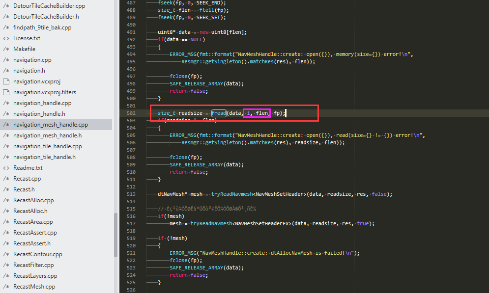Screen dimensions: 489x293
Task: Open Recast.h file
Action: click(24, 189)
